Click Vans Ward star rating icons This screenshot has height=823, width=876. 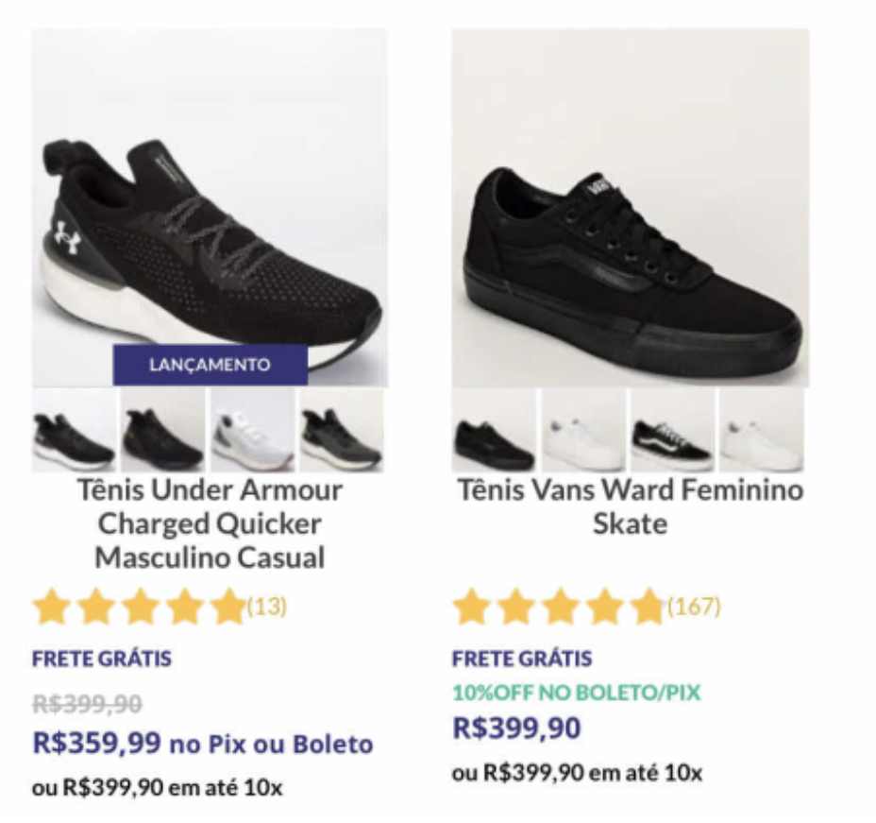pyautogui.click(x=558, y=607)
